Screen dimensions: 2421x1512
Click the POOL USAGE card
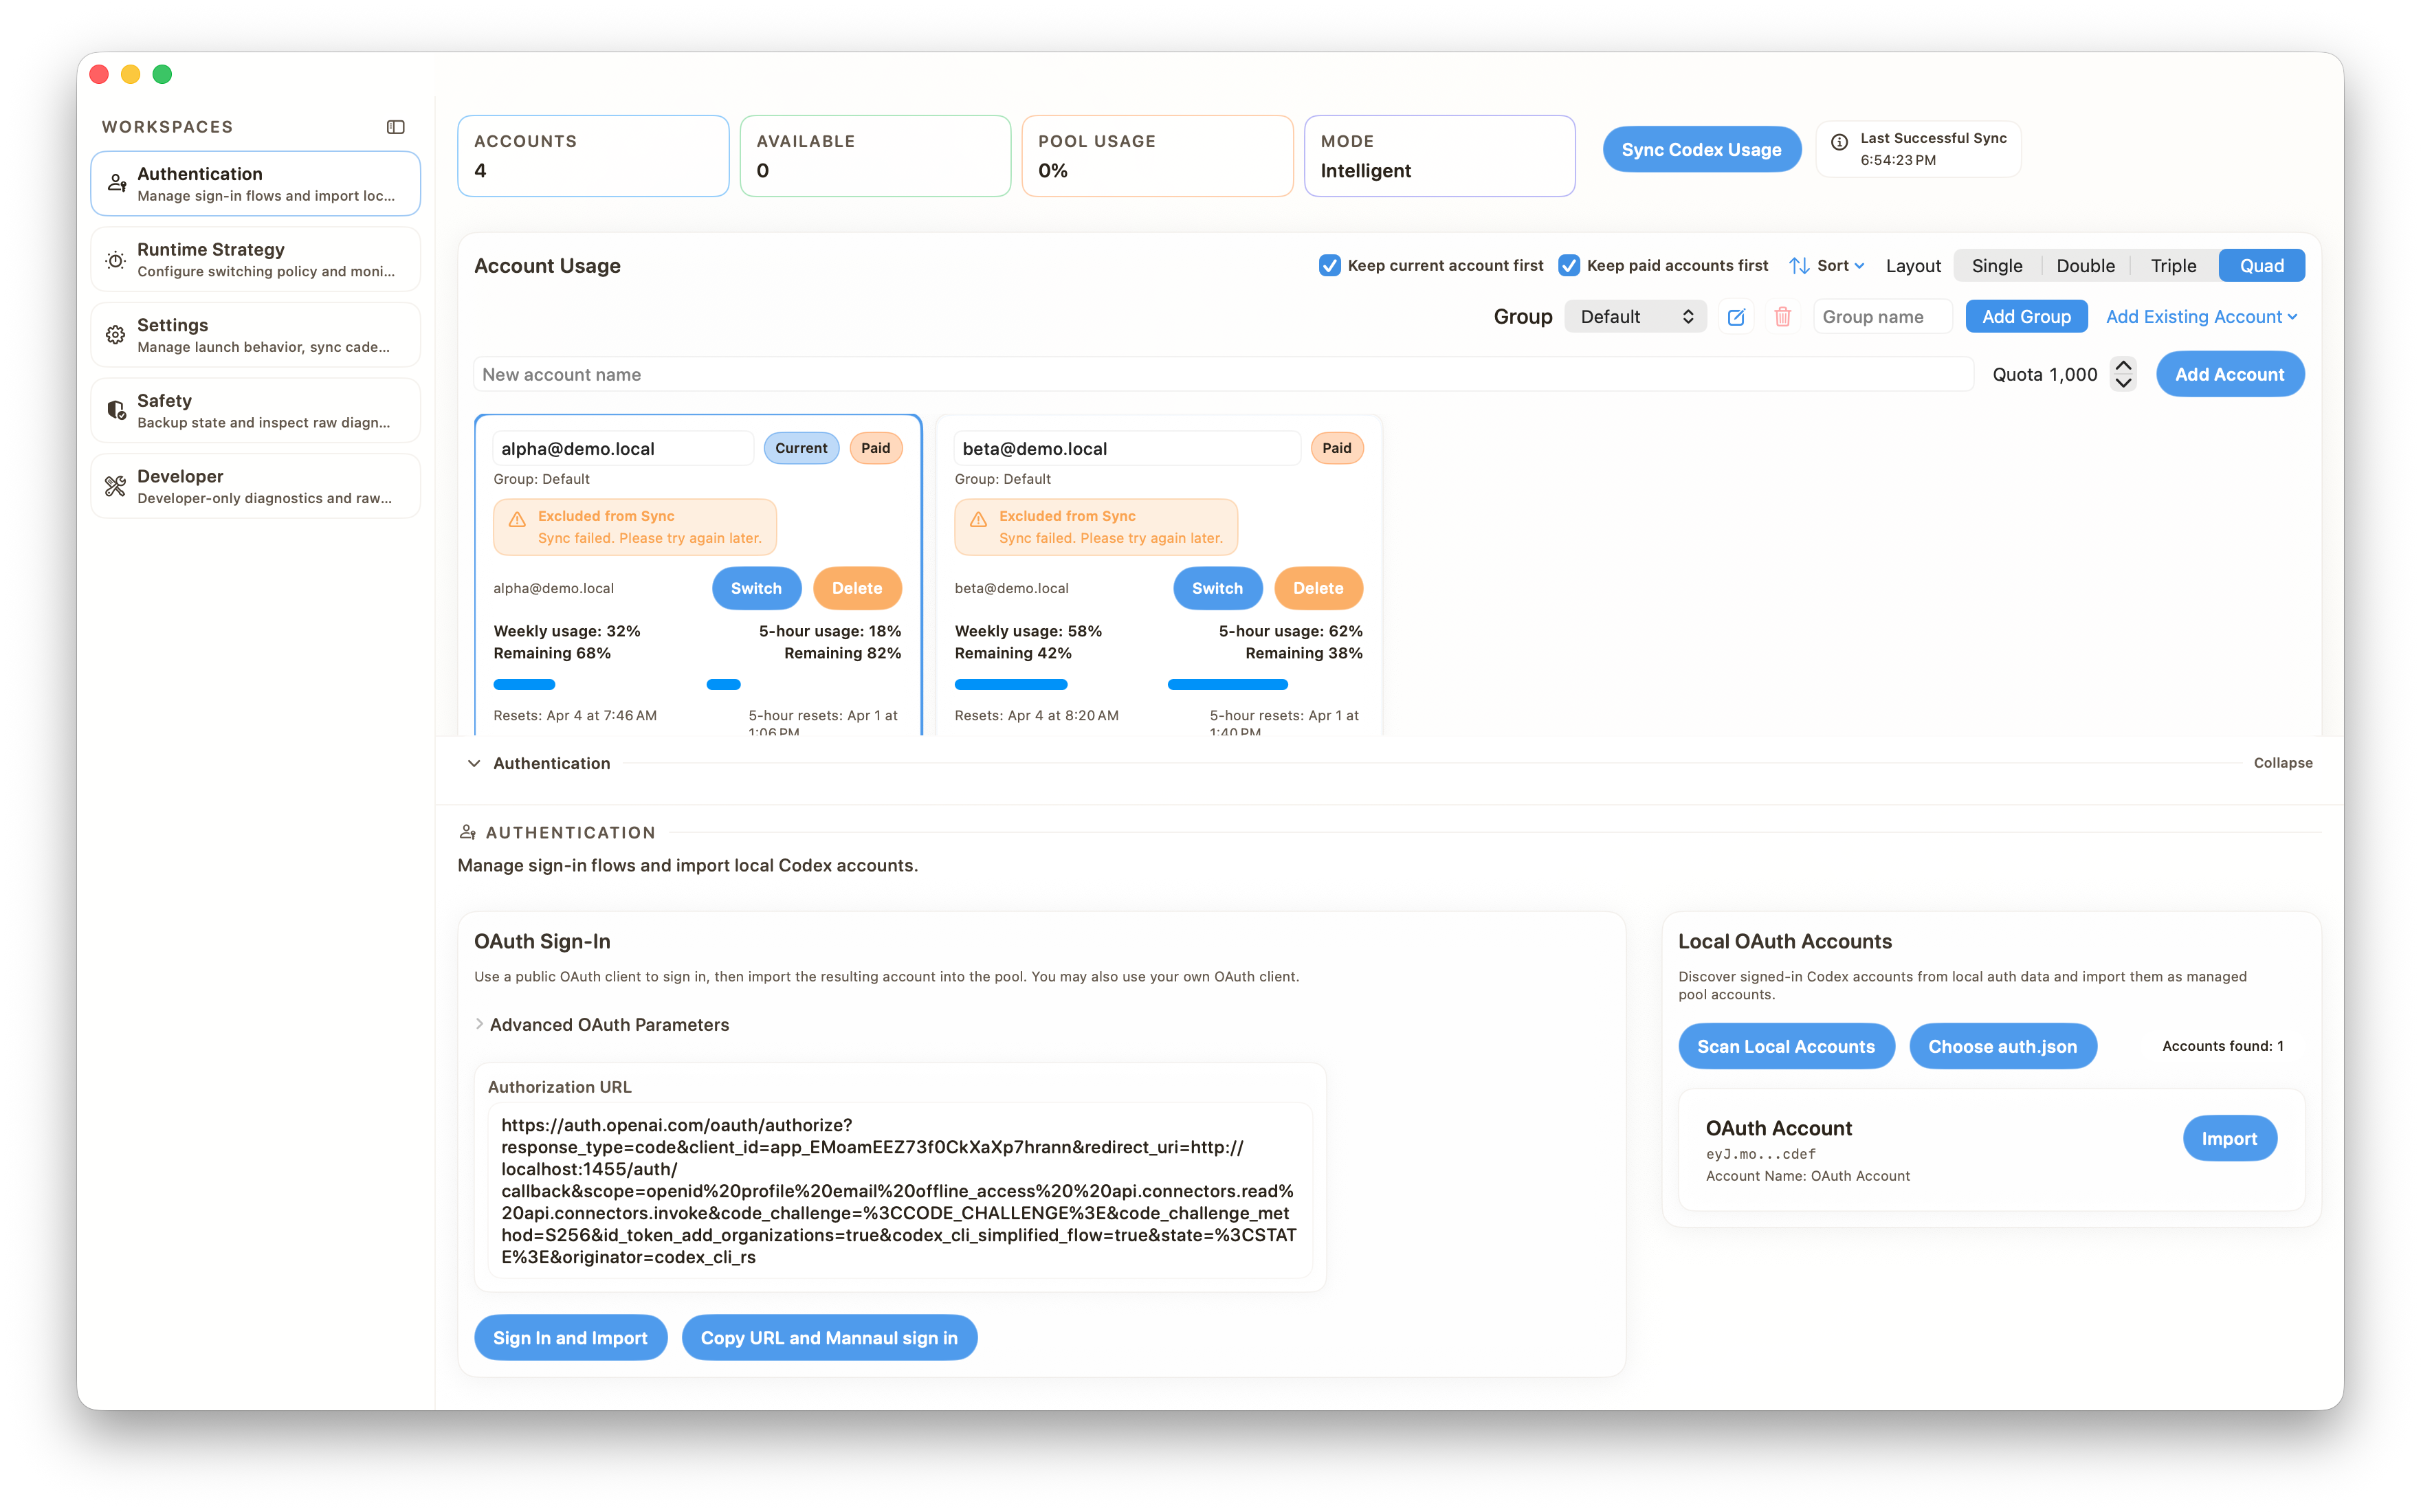pyautogui.click(x=1157, y=156)
